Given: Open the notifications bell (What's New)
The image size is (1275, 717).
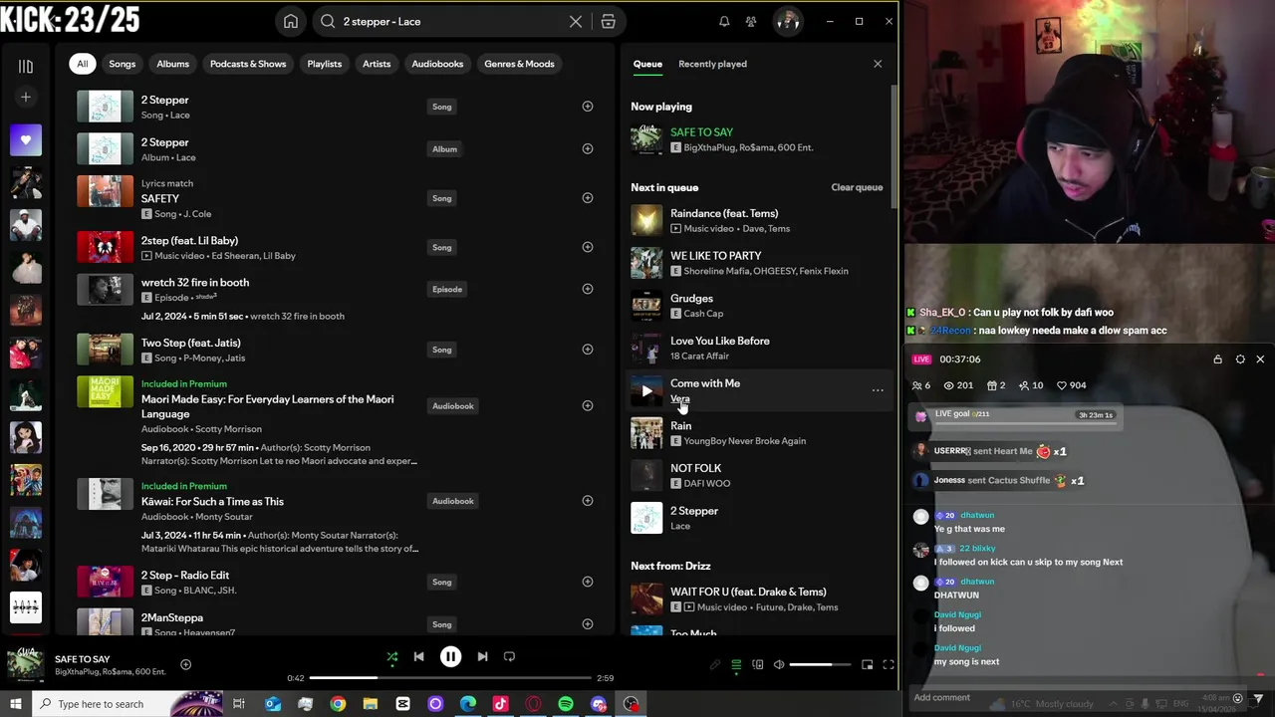Looking at the screenshot, I should click(x=724, y=21).
